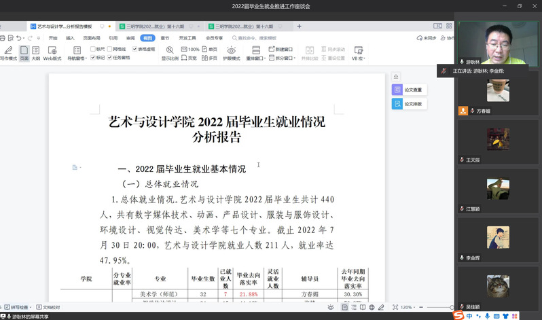Redo the last action
This screenshot has height=320, width=542.
click(30, 38)
